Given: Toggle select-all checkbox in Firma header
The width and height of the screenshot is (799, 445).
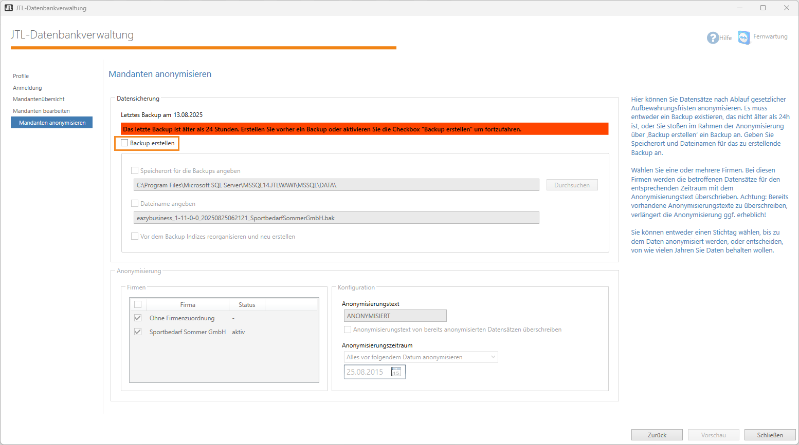Looking at the screenshot, I should [138, 305].
